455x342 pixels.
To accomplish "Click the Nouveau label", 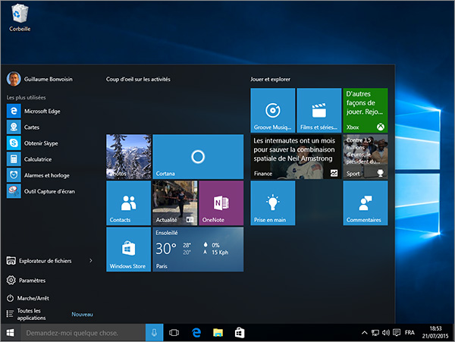I will pos(82,314).
